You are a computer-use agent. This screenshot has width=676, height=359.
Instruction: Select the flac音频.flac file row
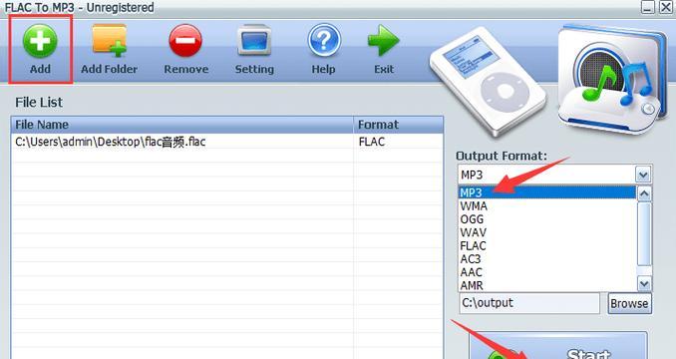pyautogui.click(x=226, y=142)
